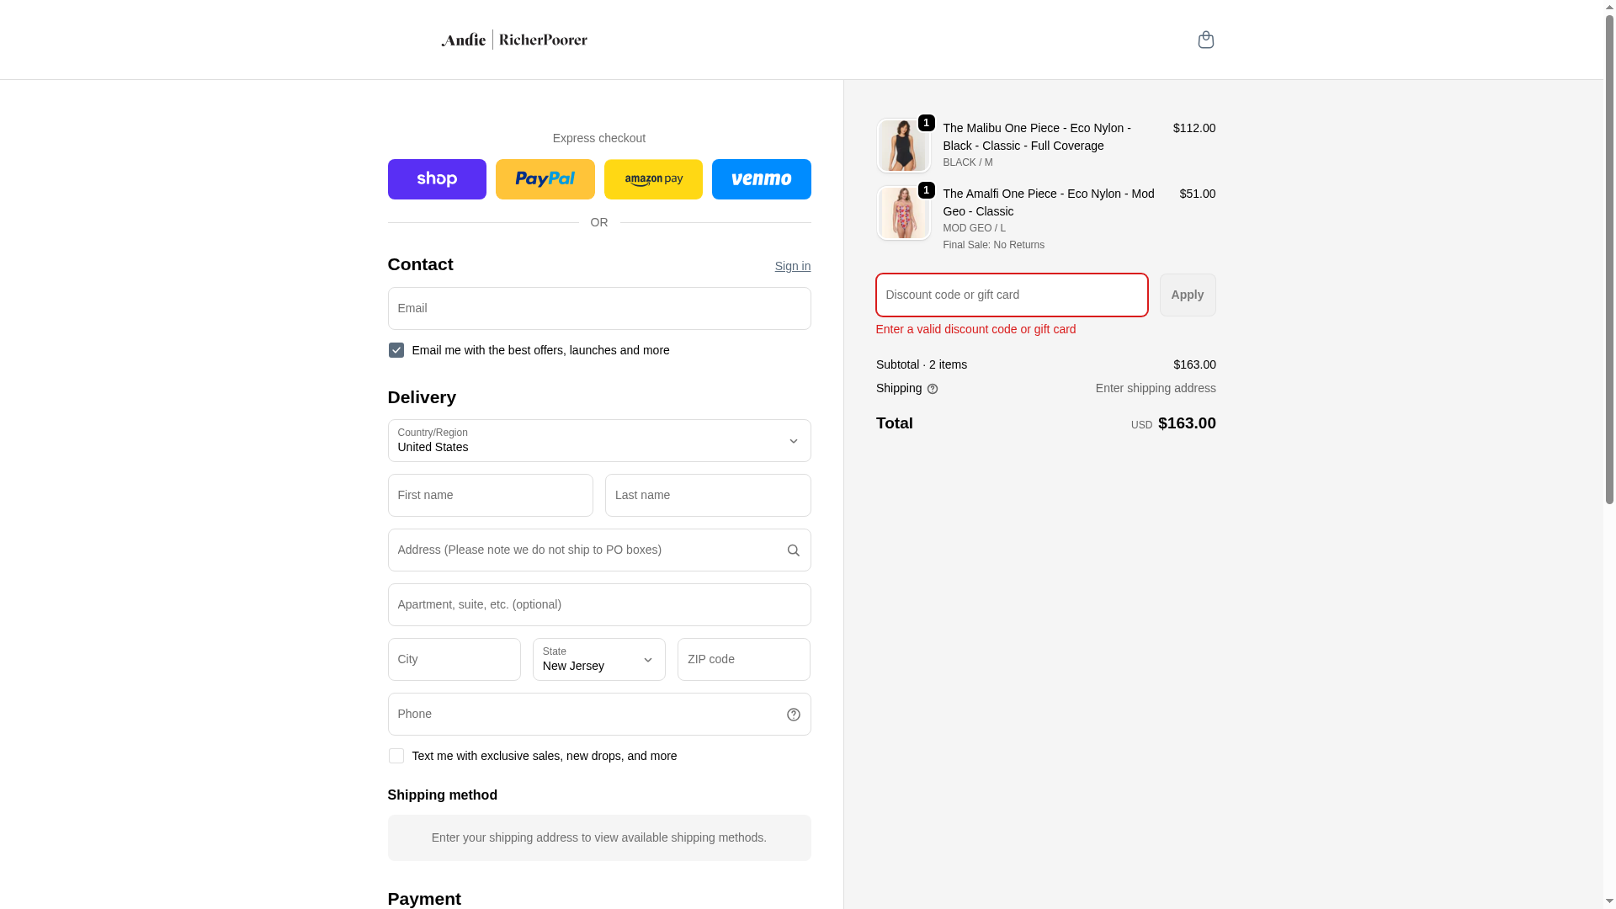1616x909 pixels.
Task: Open the Country/Region dropdown
Action: pos(598,440)
